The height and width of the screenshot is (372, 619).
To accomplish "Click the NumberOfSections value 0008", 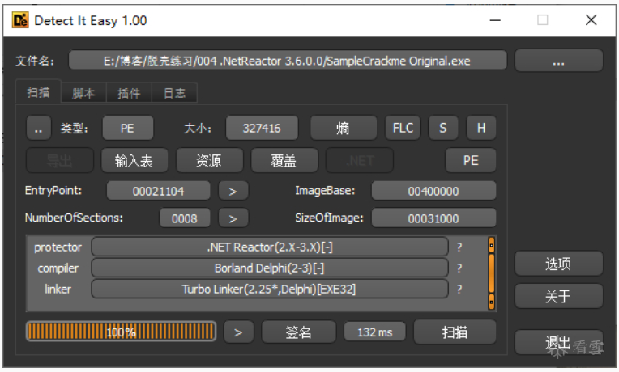I will tap(185, 218).
